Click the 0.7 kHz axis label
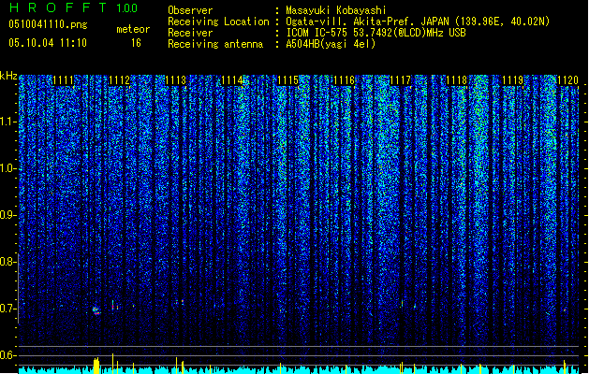589x374 pixels. (x=7, y=309)
